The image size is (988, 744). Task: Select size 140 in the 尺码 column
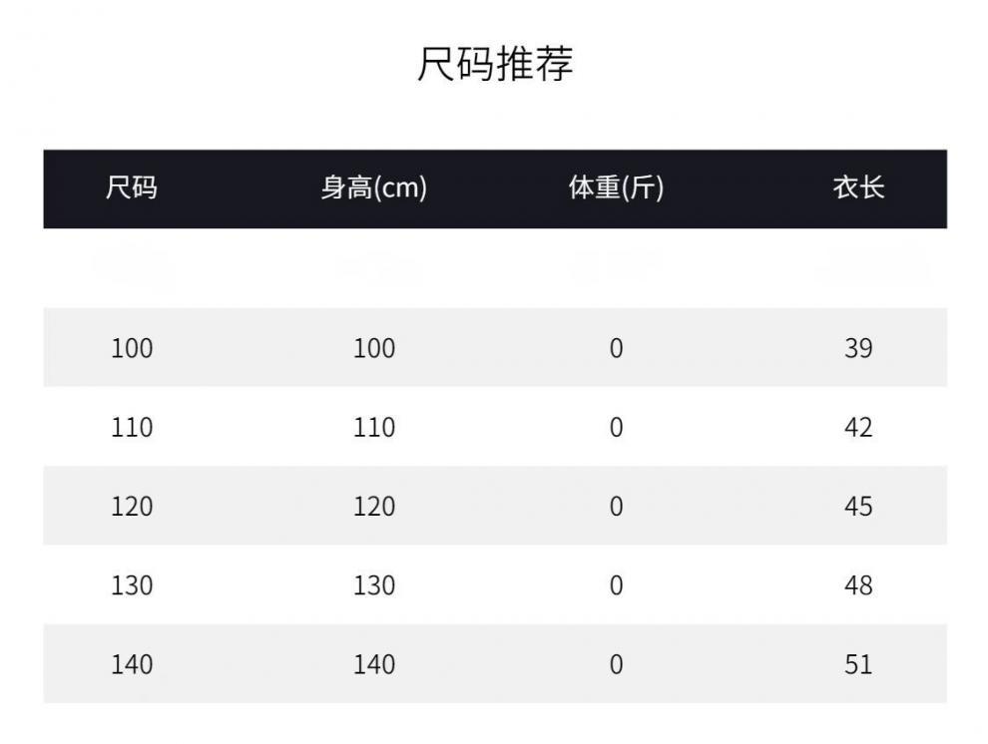click(132, 664)
